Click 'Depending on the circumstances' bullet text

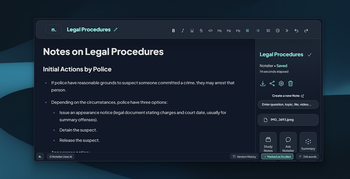pos(109,102)
